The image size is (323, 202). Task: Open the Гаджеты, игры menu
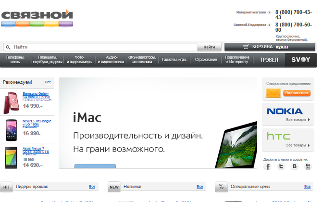pos(174,60)
